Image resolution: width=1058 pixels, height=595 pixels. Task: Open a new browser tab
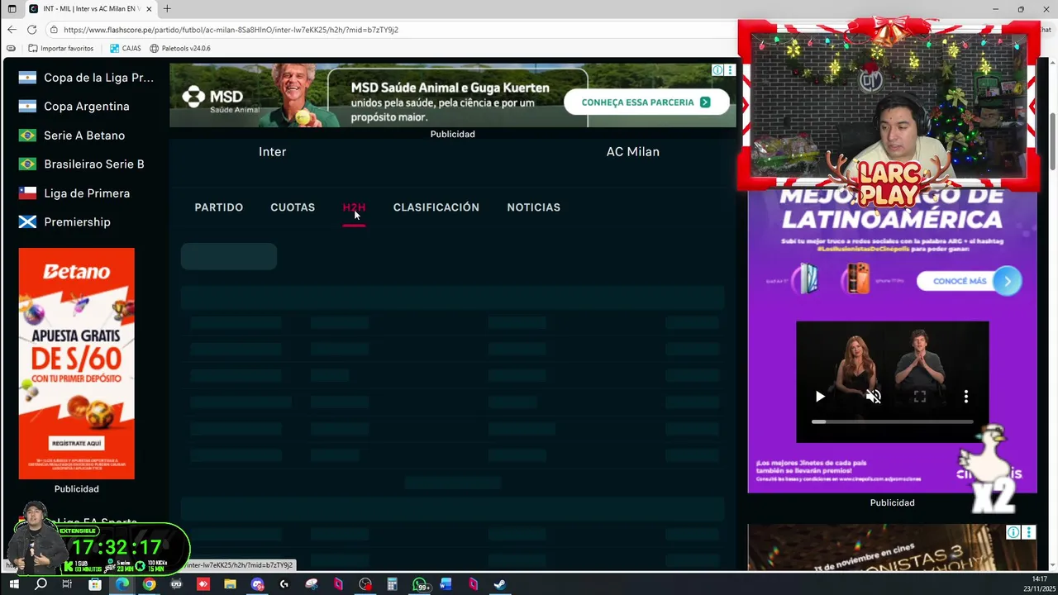[x=167, y=9]
